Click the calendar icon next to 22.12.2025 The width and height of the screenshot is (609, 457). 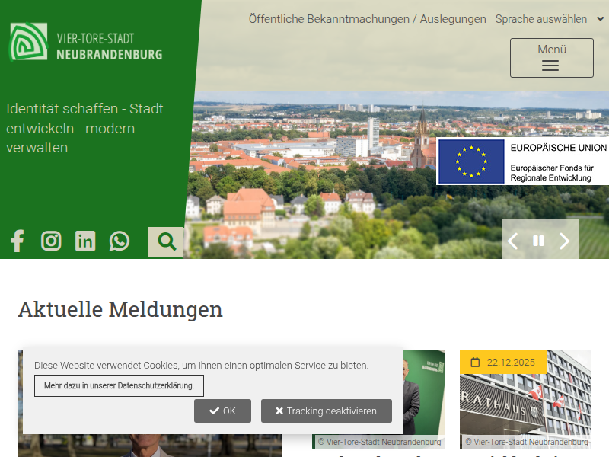click(x=474, y=363)
